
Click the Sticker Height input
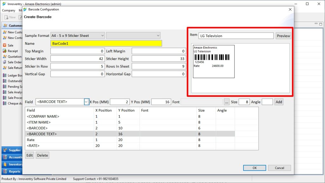pyautogui.click(x=159, y=59)
